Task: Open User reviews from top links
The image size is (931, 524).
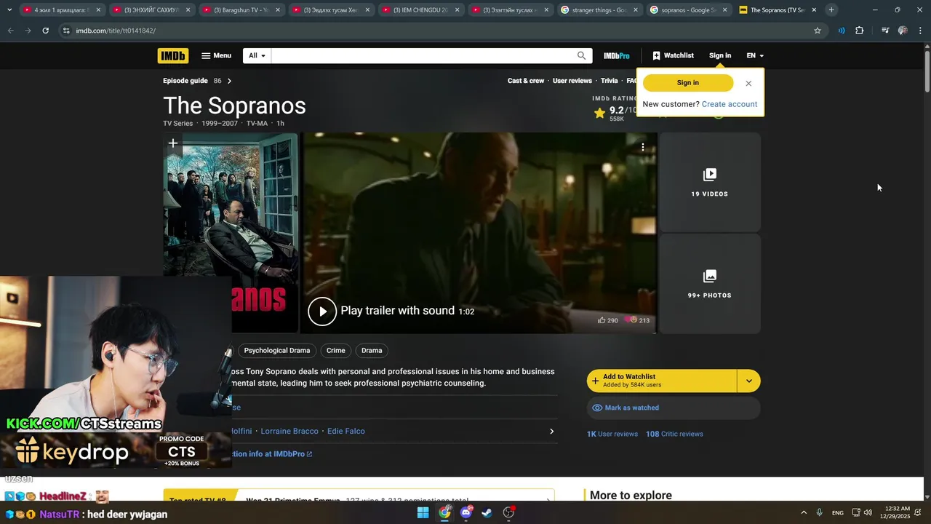Action: click(572, 81)
